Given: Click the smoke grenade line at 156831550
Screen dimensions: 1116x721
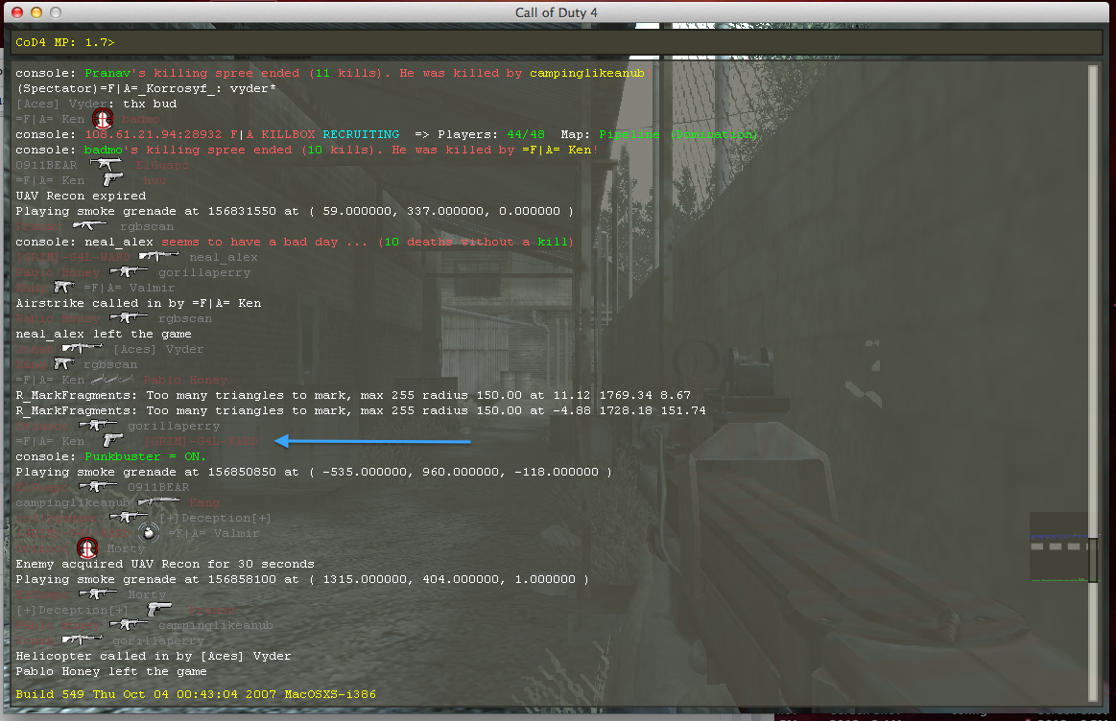Looking at the screenshot, I should tap(295, 211).
